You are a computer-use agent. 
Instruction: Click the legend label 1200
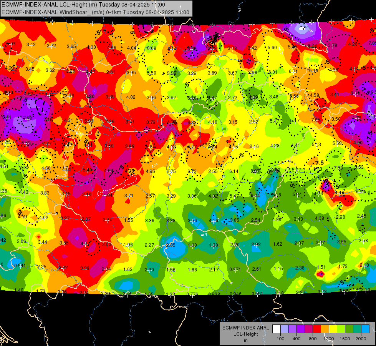(x=329, y=339)
